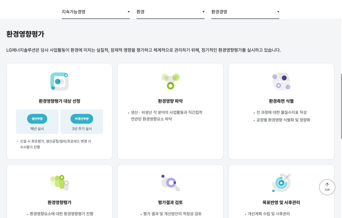Expand the 환경 category dropdown
Screen dimensions: 342x218
(x=170, y=12)
